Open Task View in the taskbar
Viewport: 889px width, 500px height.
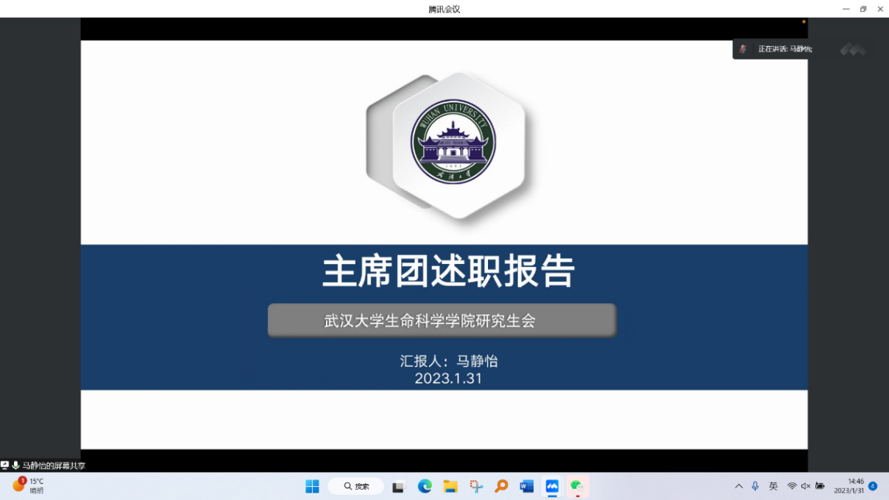(398, 486)
